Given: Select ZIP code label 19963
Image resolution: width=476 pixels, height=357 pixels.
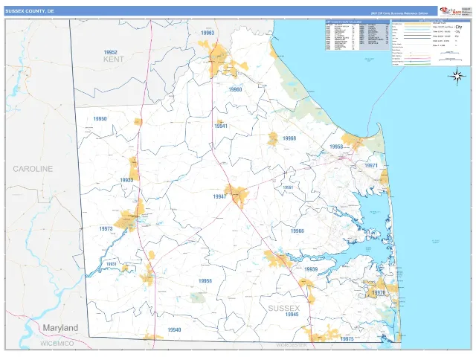Looking at the screenshot, I should click(208, 33).
